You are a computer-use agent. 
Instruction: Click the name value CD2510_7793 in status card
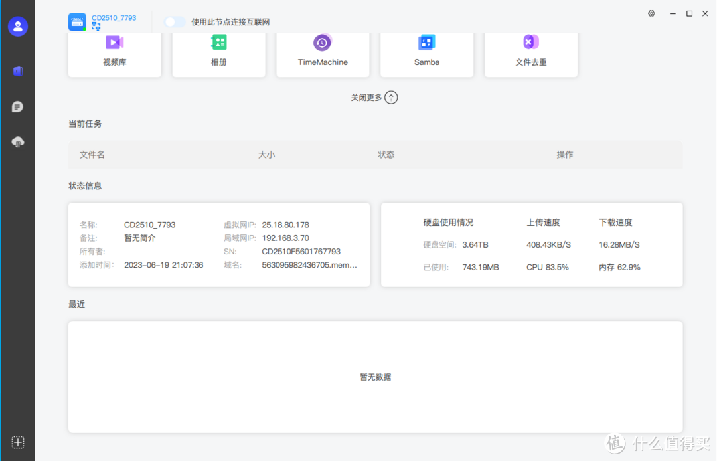point(150,225)
